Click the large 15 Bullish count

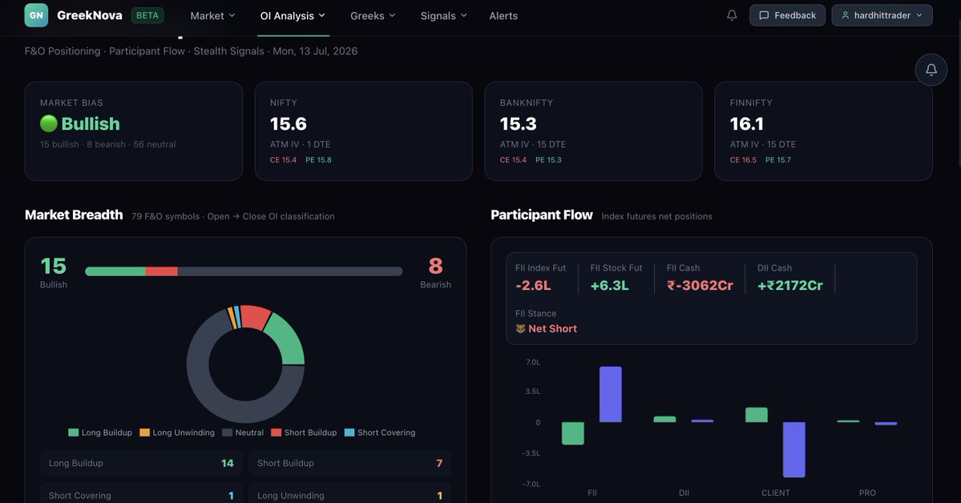coord(54,266)
